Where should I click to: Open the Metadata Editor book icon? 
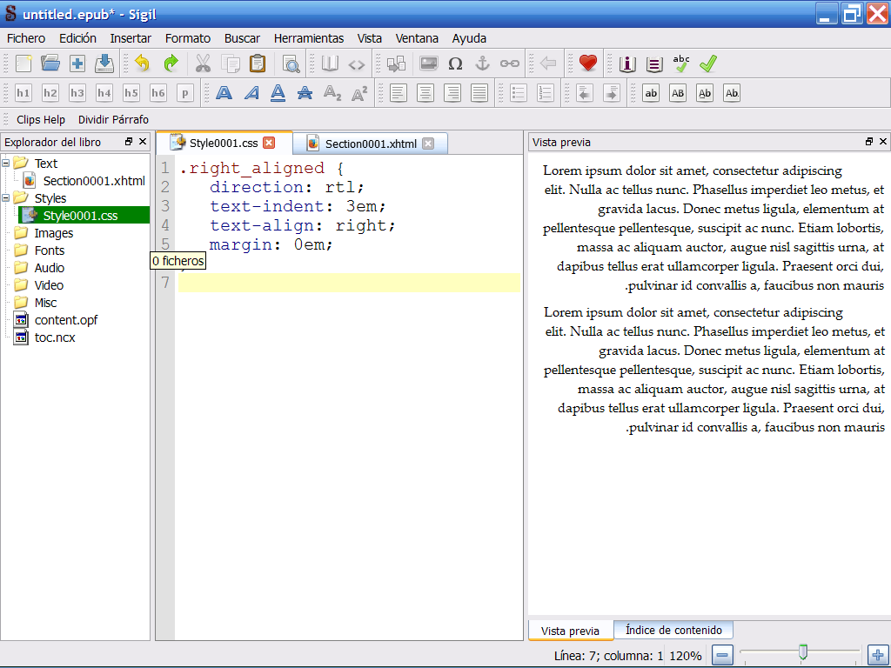[x=628, y=63]
